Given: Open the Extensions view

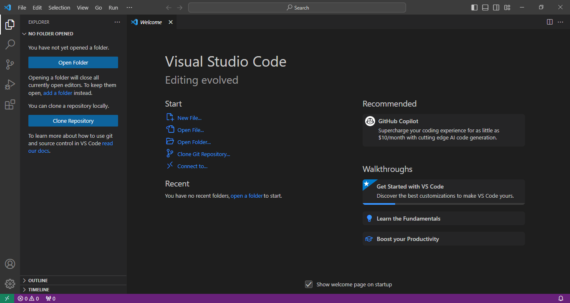Looking at the screenshot, I should point(10,104).
